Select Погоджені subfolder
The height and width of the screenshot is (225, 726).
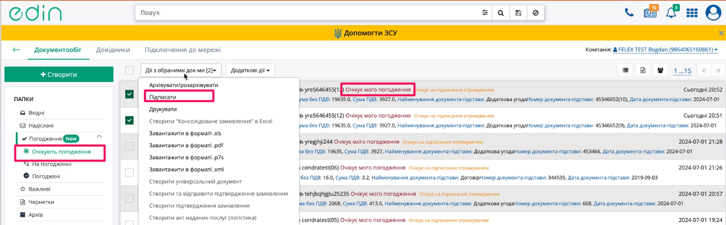[46, 176]
